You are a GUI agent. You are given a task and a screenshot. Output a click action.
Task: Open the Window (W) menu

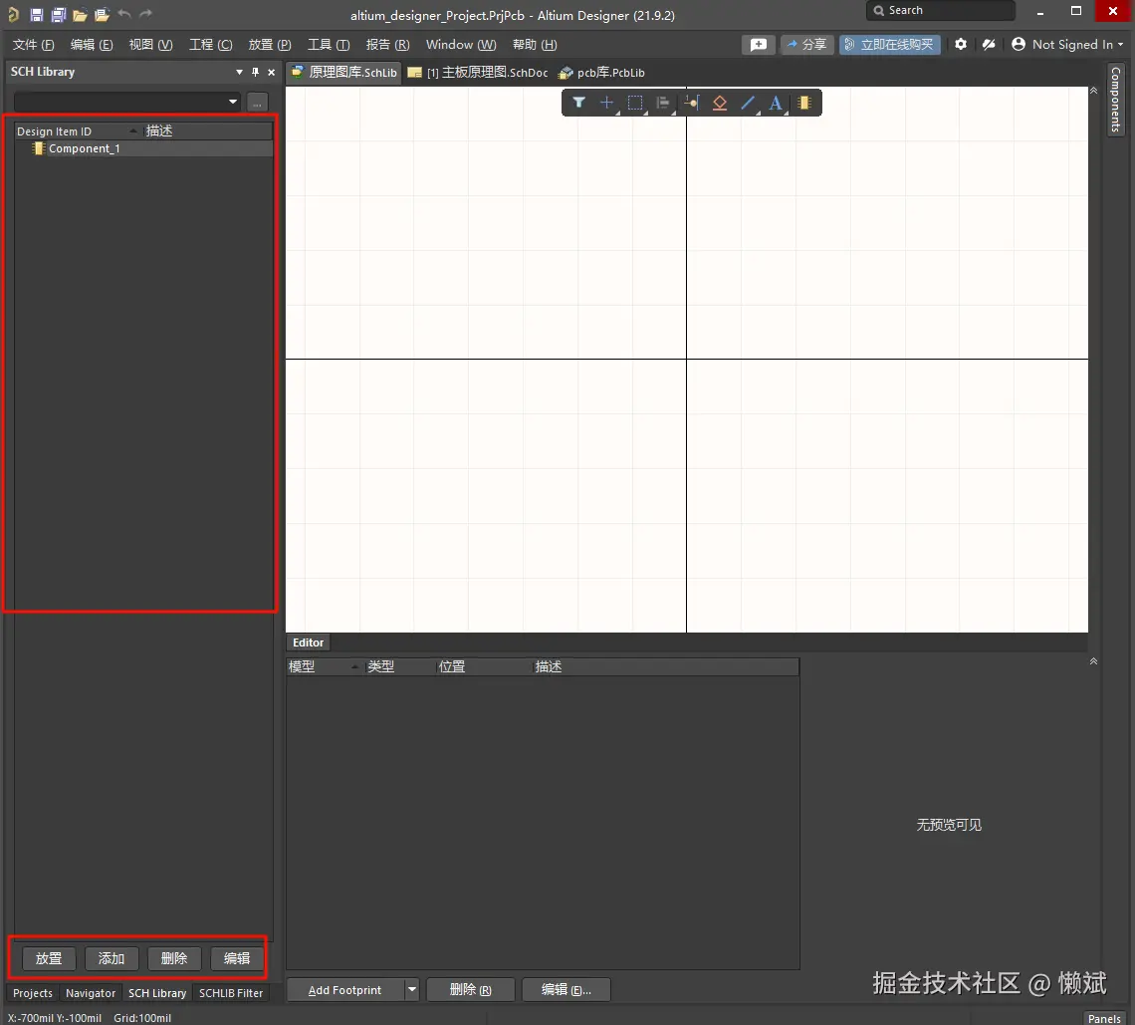coord(460,45)
